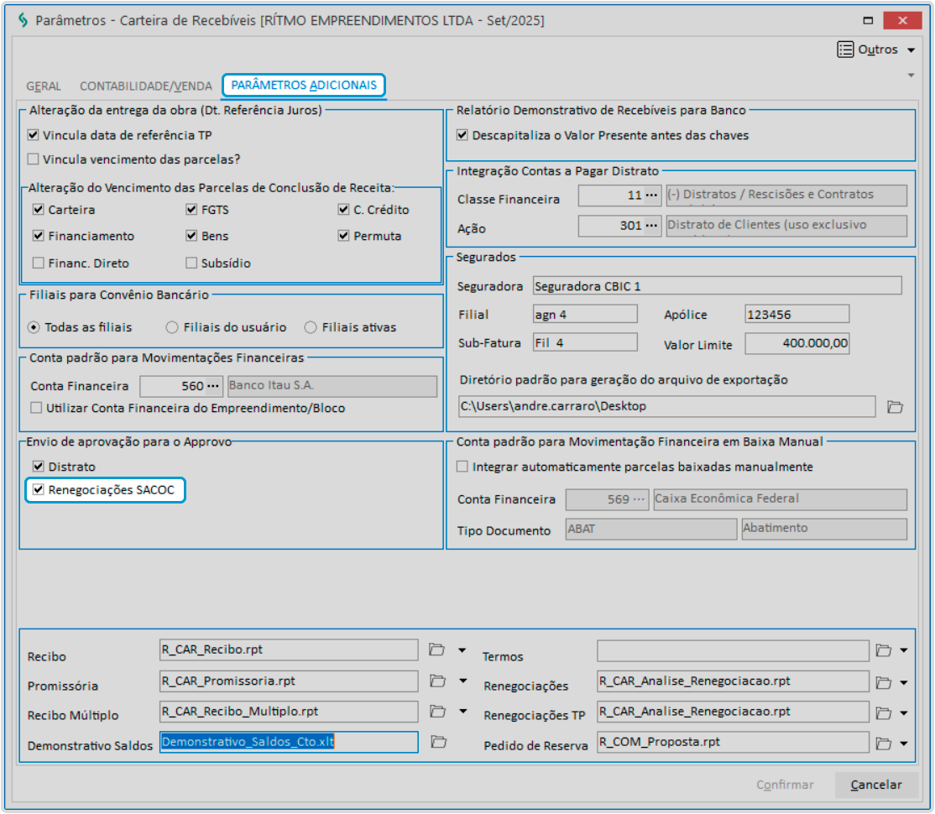
Task: Enable Utilizar Conta Financeira do Empreendimento/Bloco
Action: click(36, 408)
